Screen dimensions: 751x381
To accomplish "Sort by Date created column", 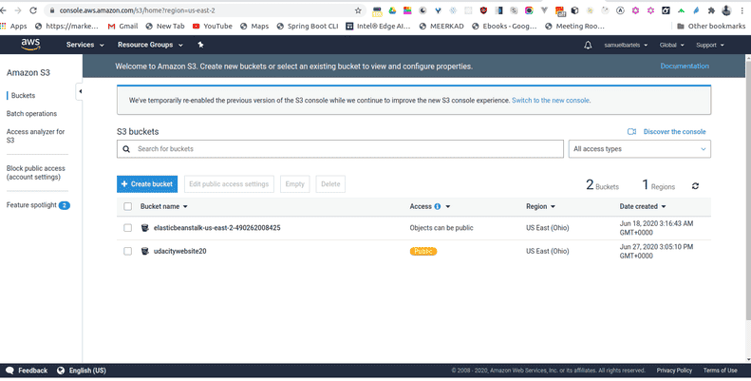I will tap(642, 206).
